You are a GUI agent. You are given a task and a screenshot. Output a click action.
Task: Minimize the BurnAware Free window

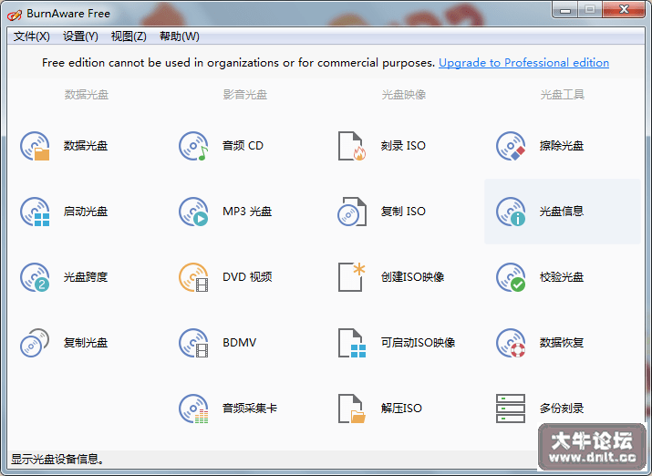pos(565,9)
